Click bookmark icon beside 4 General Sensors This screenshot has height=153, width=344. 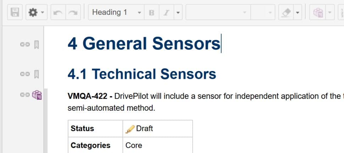(36, 45)
